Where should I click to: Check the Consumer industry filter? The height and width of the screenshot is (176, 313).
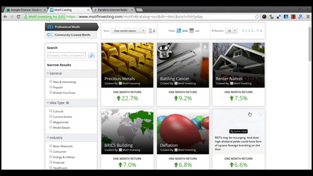click(x=51, y=151)
